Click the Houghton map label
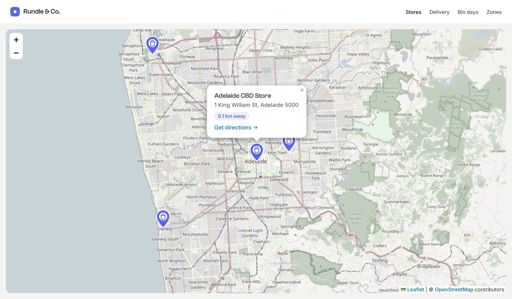 [x=422, y=34]
